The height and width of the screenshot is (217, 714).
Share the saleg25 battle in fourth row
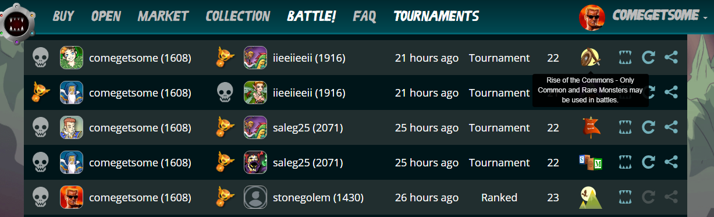click(x=671, y=162)
